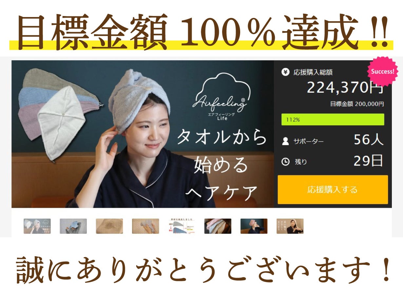
Task: Select the third beige fabric thumbnail
Action: click(109, 226)
